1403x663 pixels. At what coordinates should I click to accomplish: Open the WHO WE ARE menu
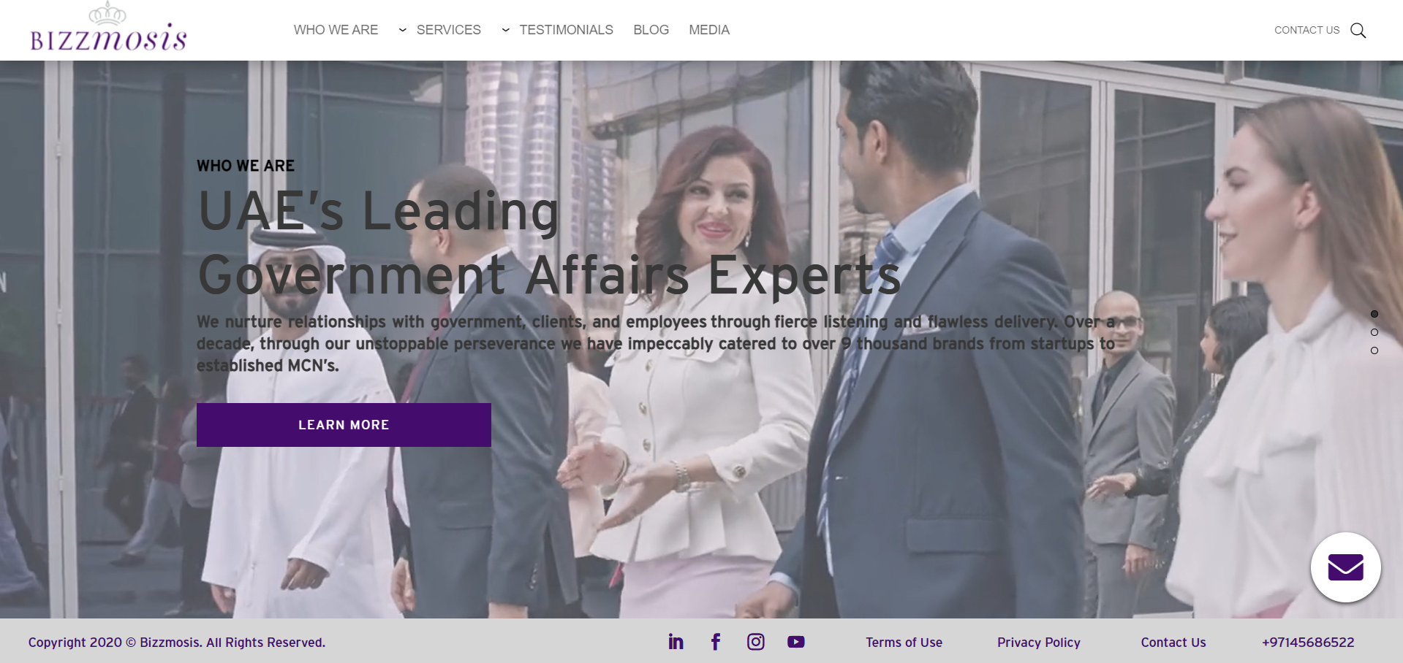(336, 30)
